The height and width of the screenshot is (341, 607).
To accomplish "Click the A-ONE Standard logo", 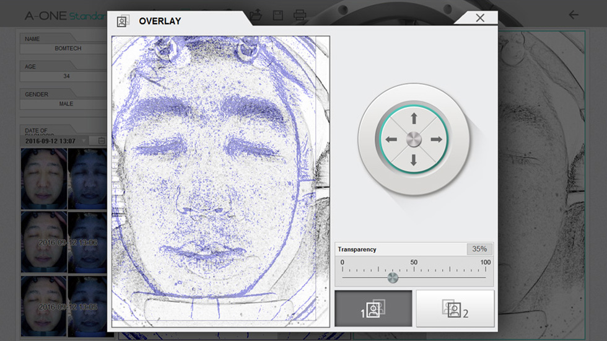I will click(65, 15).
